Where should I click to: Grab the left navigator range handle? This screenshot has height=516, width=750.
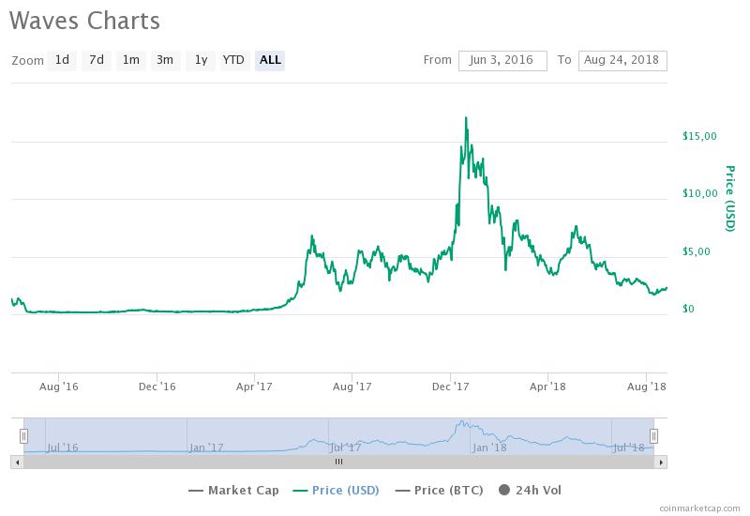(24, 436)
